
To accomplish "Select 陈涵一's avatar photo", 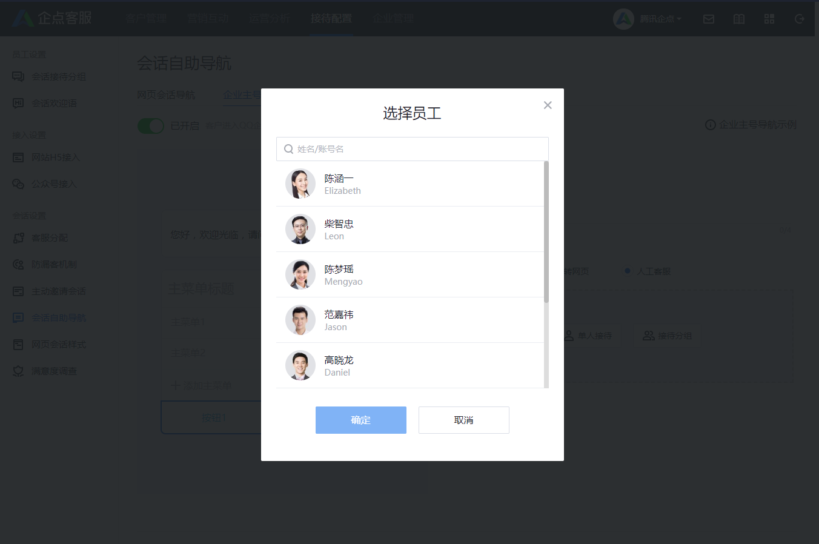I will coord(300,184).
